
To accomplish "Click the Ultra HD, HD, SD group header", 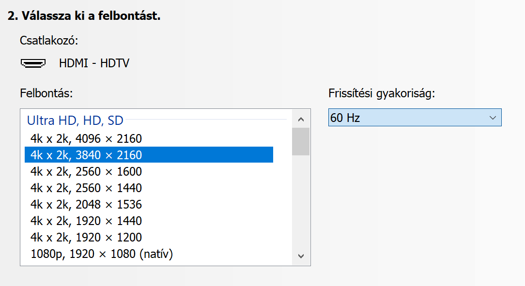I will tap(75, 120).
